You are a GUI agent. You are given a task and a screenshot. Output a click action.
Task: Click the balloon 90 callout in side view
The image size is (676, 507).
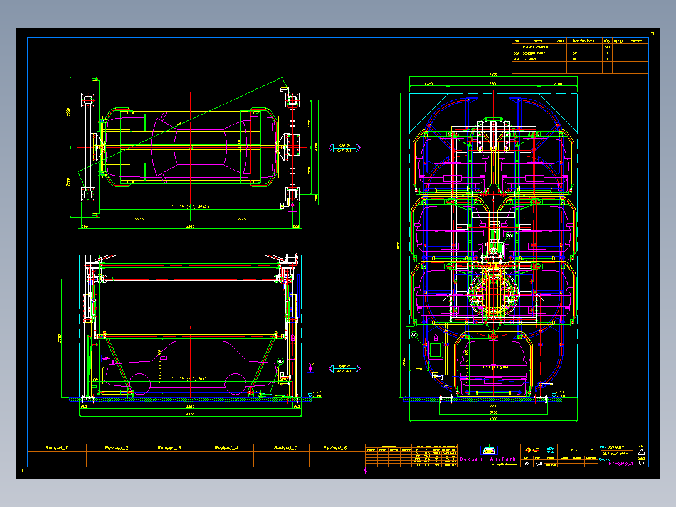[x=280, y=361]
